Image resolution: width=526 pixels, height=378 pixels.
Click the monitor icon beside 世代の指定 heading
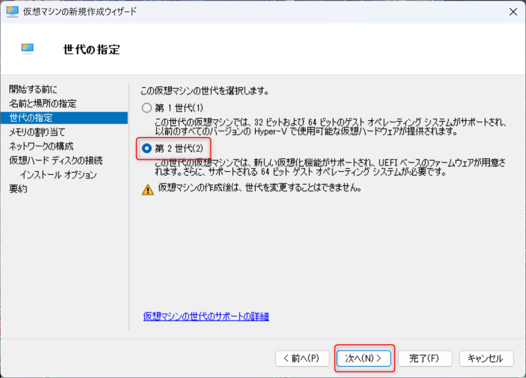coord(28,49)
